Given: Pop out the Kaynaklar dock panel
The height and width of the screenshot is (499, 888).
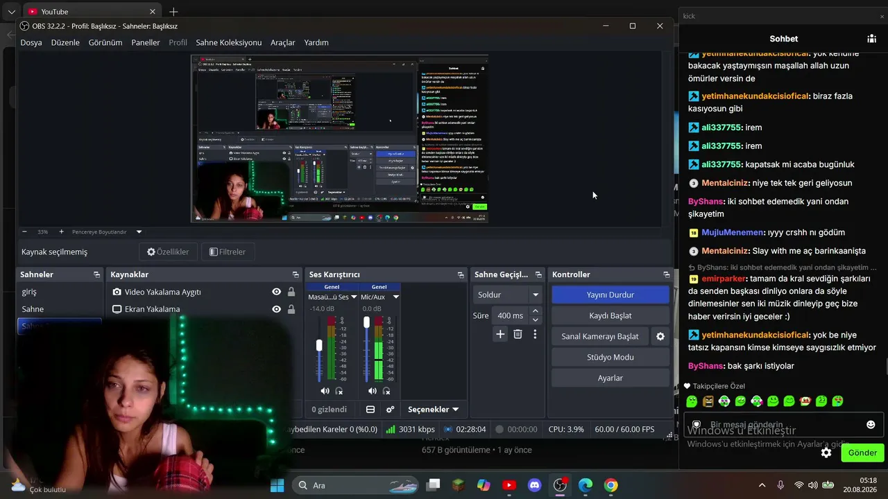Looking at the screenshot, I should point(296,275).
